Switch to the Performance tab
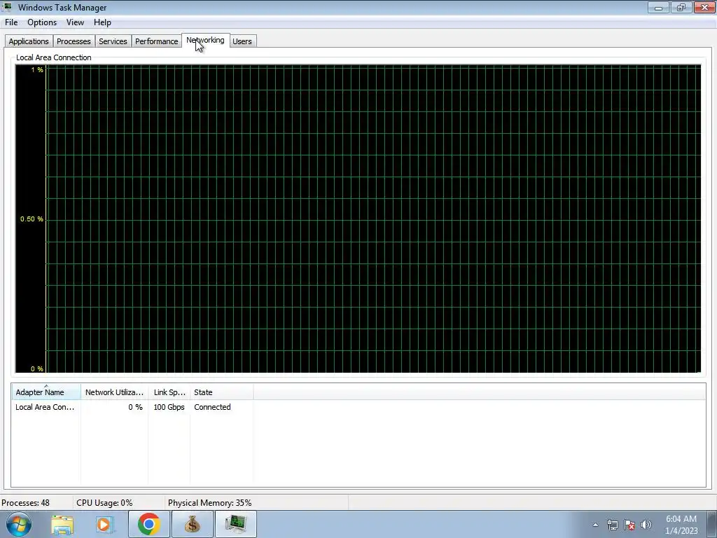717x538 pixels. coord(156,41)
